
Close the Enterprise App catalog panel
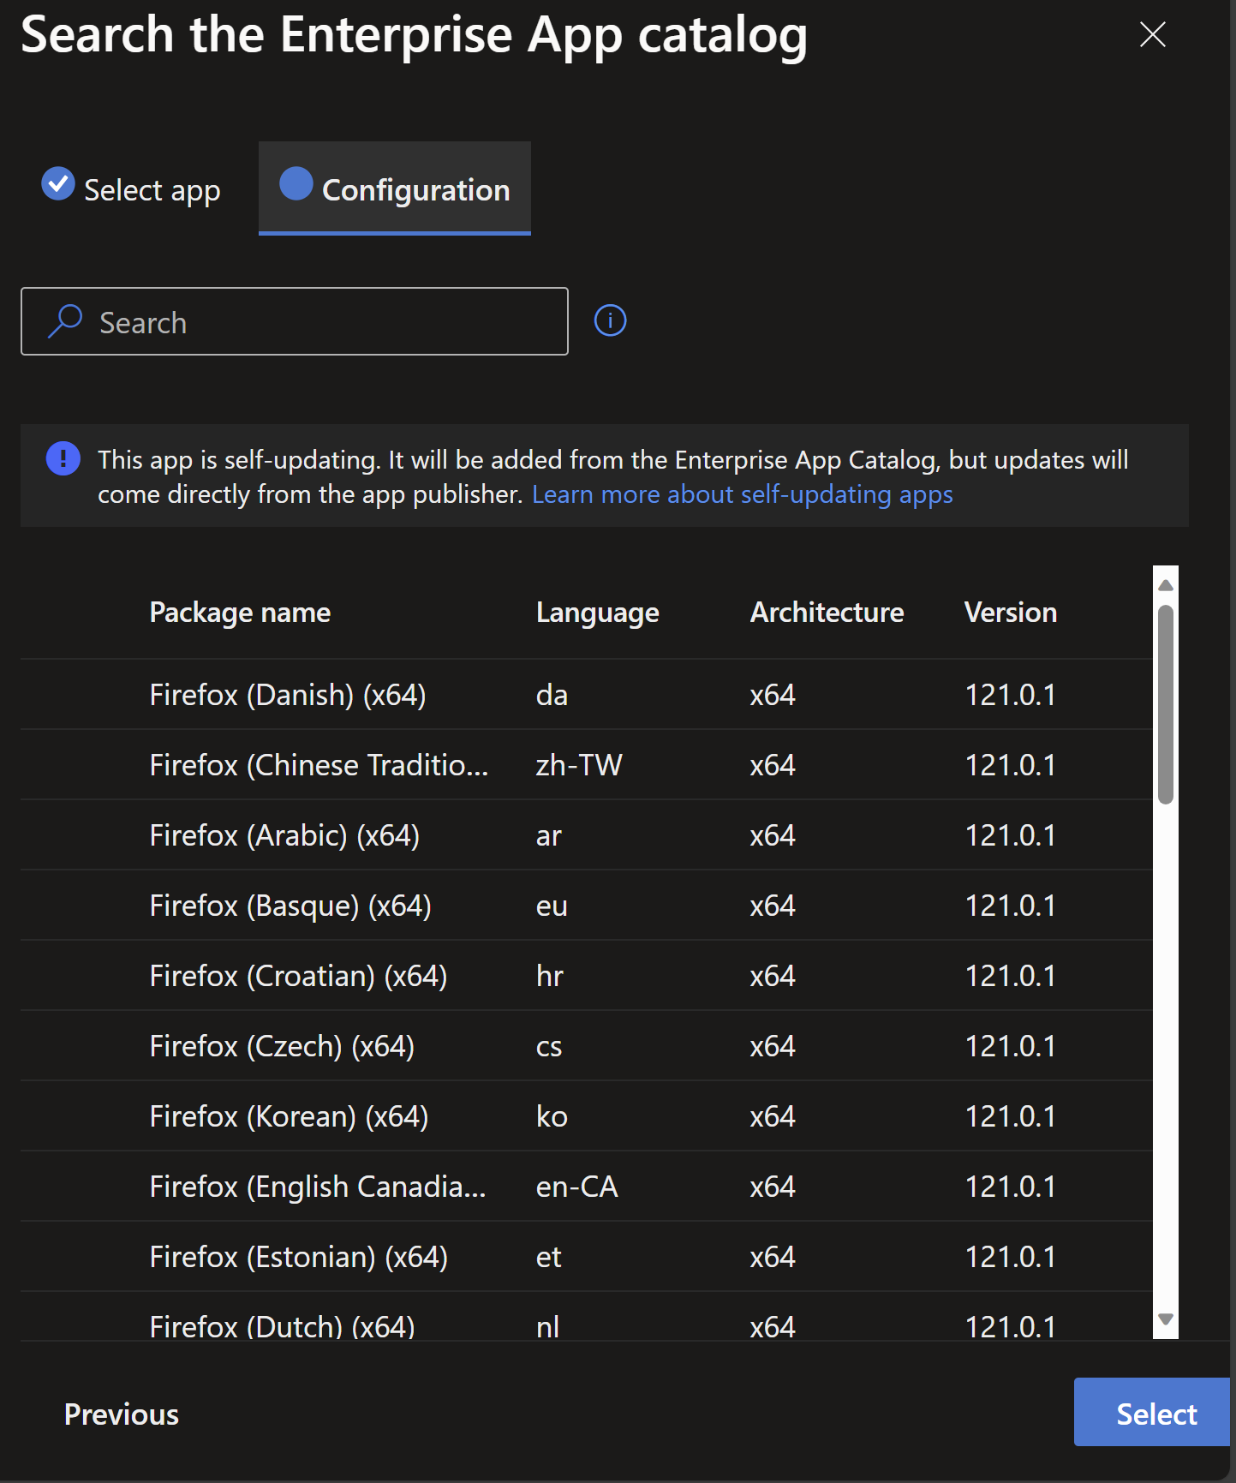pyautogui.click(x=1152, y=34)
